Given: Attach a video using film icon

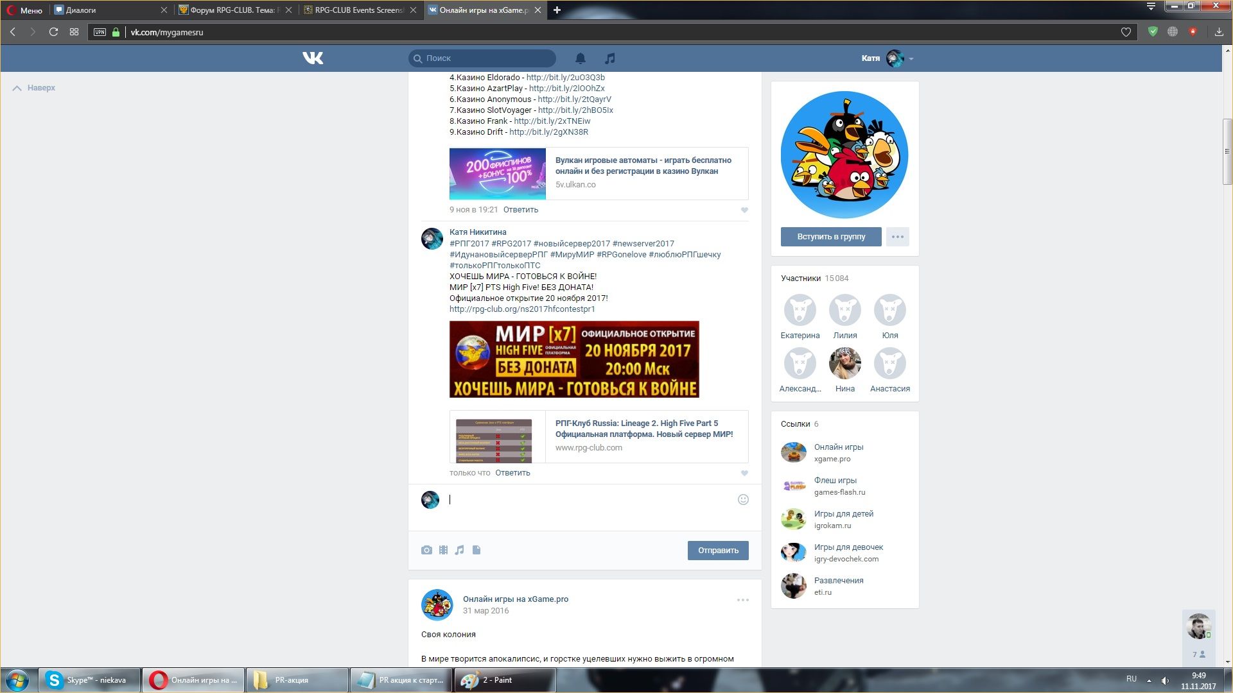Looking at the screenshot, I should (x=443, y=550).
